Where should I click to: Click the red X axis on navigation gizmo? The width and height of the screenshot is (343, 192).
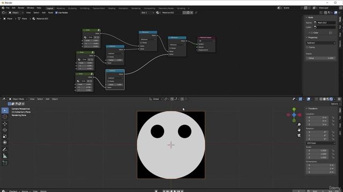tap(300, 115)
